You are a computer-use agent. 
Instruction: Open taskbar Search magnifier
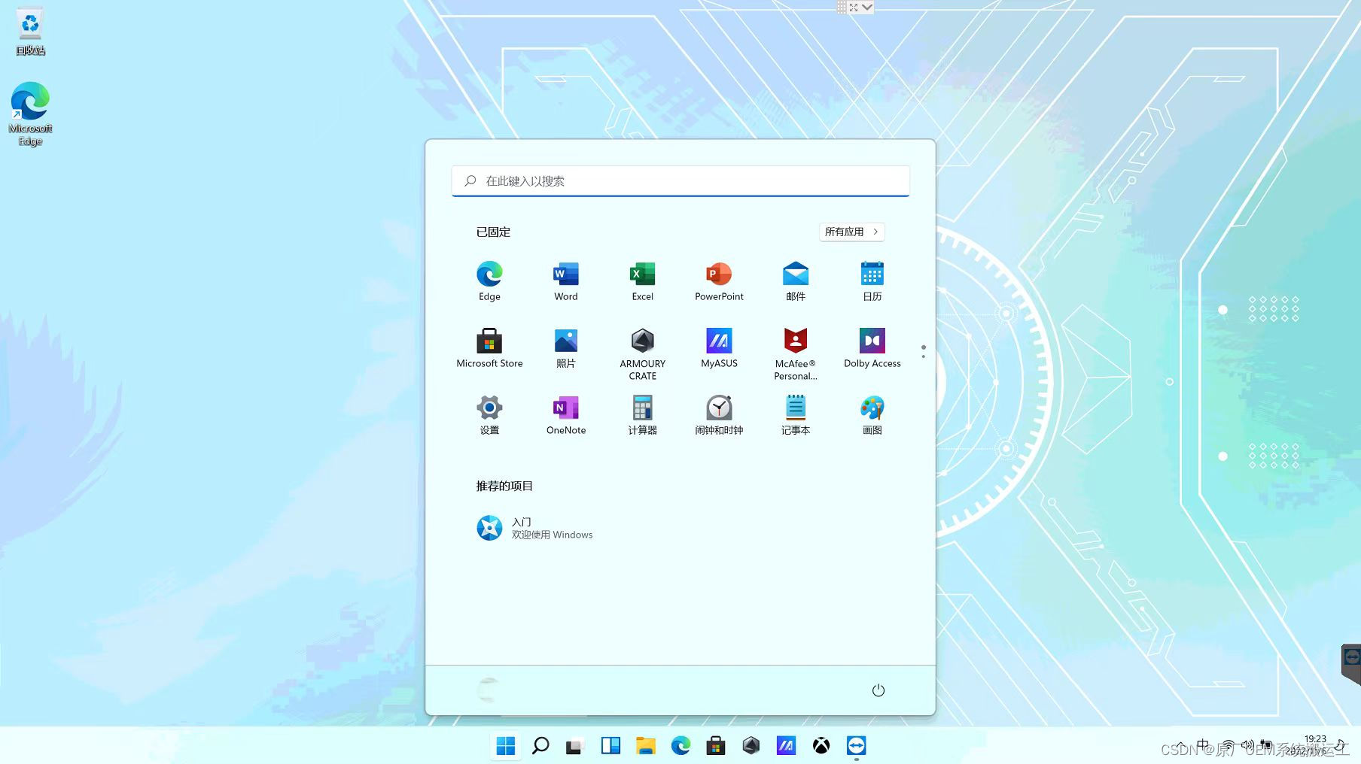tap(540, 745)
